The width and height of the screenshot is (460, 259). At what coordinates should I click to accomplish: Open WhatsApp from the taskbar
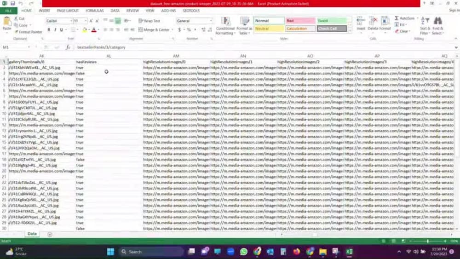243,252
